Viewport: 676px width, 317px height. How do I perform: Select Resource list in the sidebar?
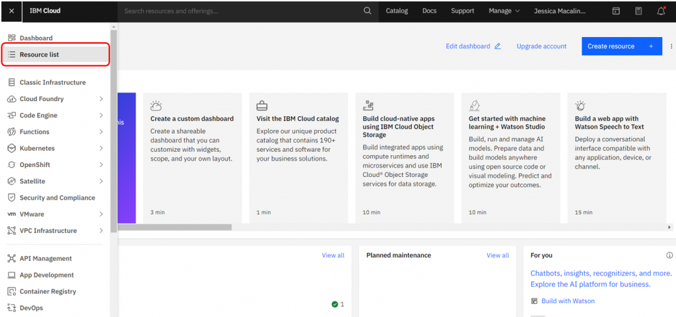coord(55,54)
